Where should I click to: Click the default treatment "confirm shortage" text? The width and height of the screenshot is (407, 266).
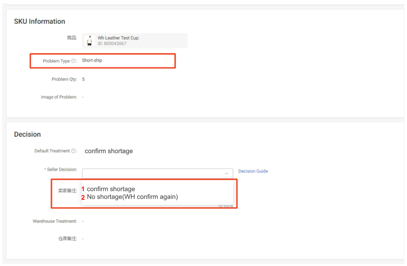109,151
